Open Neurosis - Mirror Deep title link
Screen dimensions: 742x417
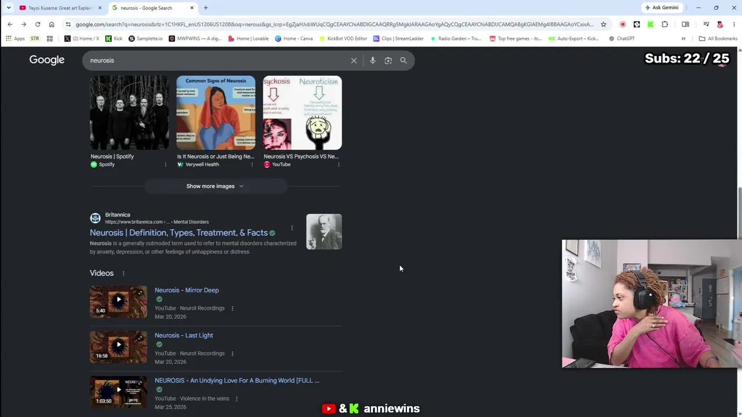[x=187, y=290]
